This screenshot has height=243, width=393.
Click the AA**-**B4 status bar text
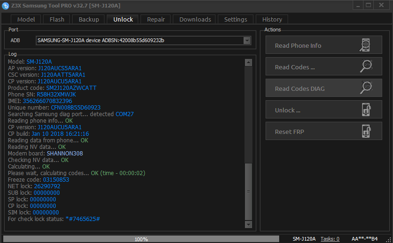(x=364, y=239)
